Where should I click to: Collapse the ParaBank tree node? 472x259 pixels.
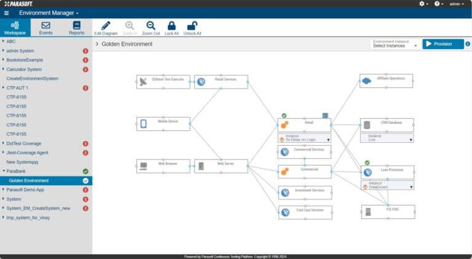(3, 171)
